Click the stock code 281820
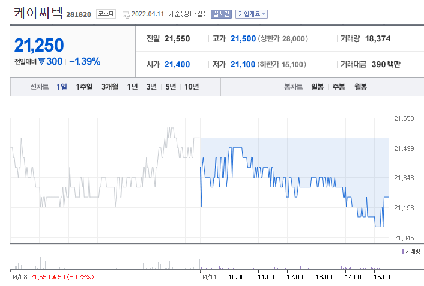The height and width of the screenshot is (286, 424). coord(79,14)
